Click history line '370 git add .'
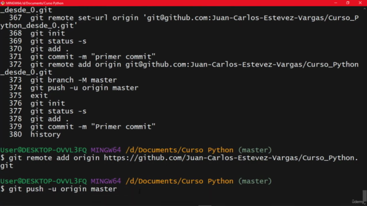 [x=39, y=49]
